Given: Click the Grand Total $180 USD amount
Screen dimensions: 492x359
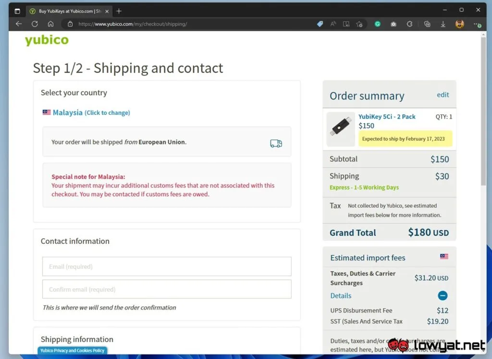Looking at the screenshot, I should tap(428, 233).
